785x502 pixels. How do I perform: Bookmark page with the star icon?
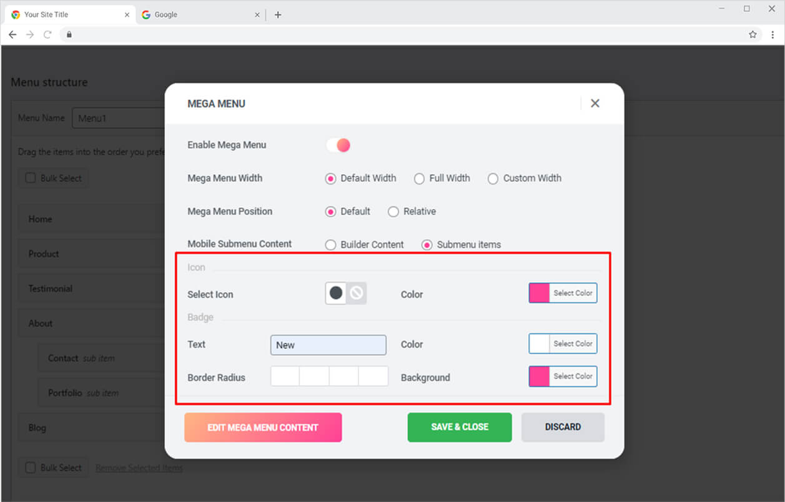[x=753, y=35]
